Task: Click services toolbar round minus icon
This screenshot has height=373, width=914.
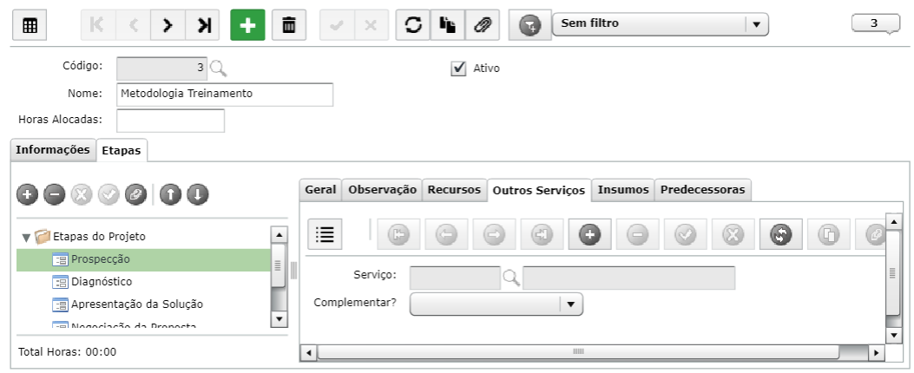Action: tap(638, 234)
